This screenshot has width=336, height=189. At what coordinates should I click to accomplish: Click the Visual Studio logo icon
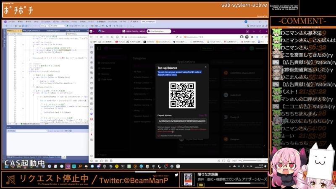(x=5, y=21)
